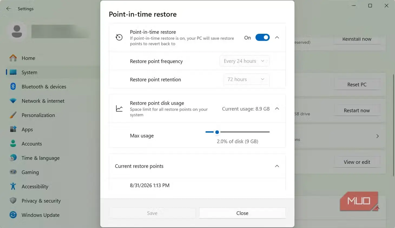Click the Accessibility figure icon
Image resolution: width=395 pixels, height=228 pixels.
(13, 186)
